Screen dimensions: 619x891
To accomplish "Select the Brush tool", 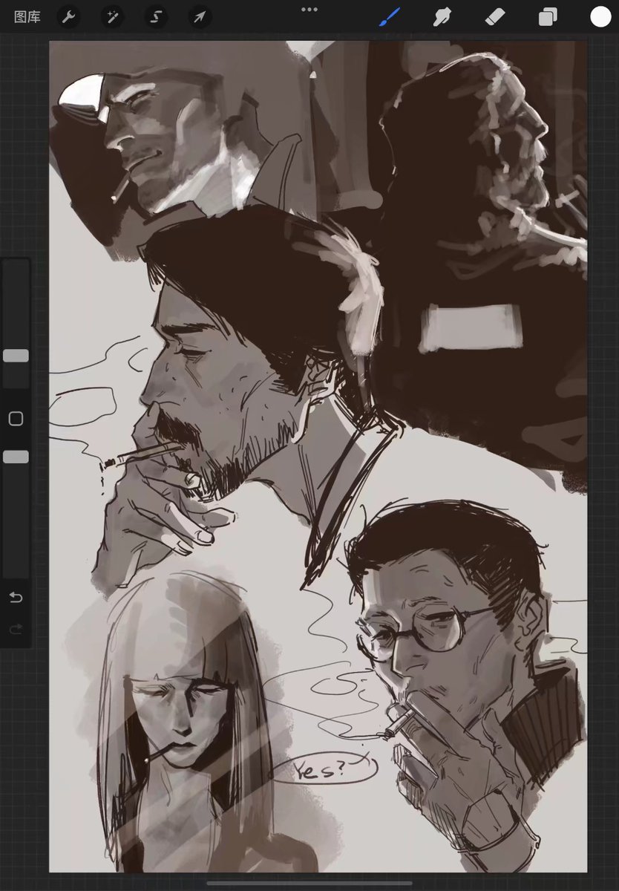I will click(390, 16).
